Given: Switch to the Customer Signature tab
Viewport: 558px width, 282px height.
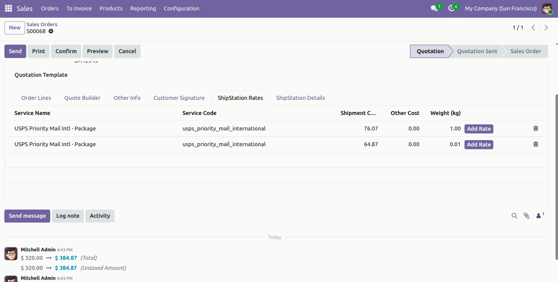Looking at the screenshot, I should (x=179, y=98).
